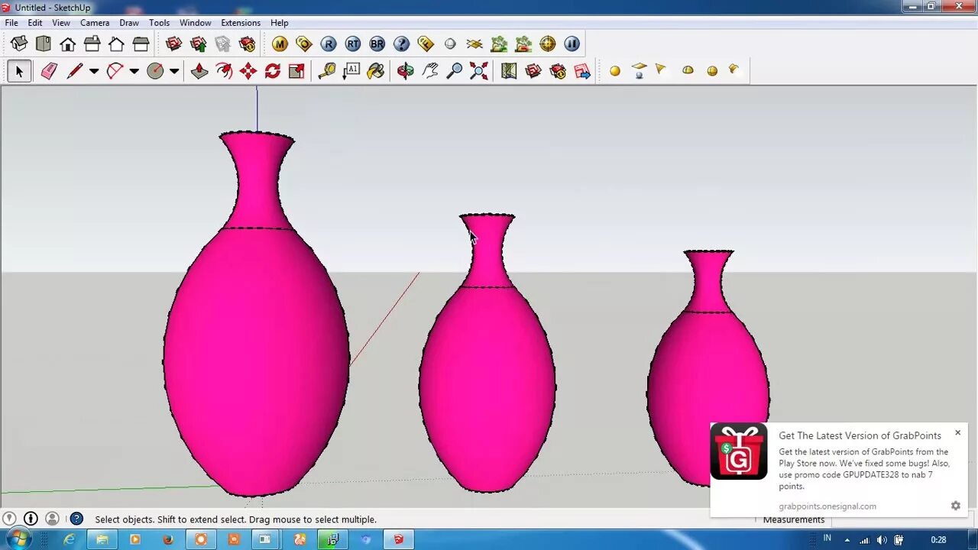978x550 pixels.
Task: Click the blue R render button
Action: pyautogui.click(x=329, y=44)
